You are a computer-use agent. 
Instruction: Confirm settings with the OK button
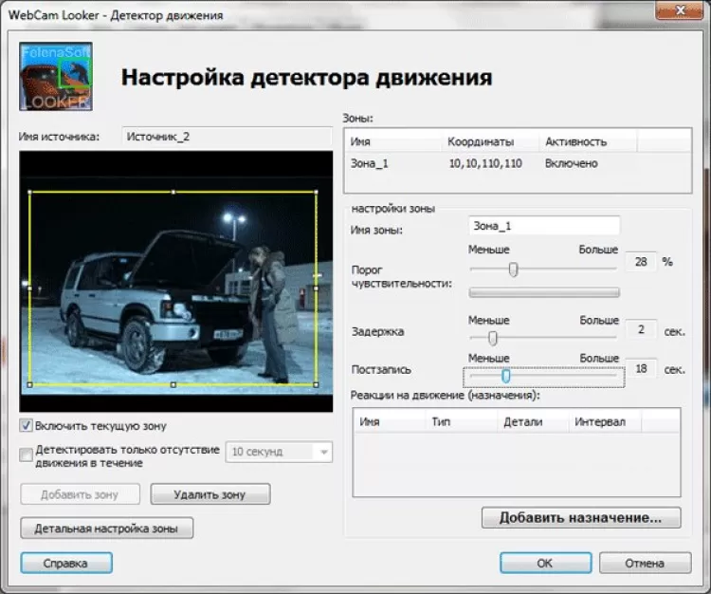[545, 563]
